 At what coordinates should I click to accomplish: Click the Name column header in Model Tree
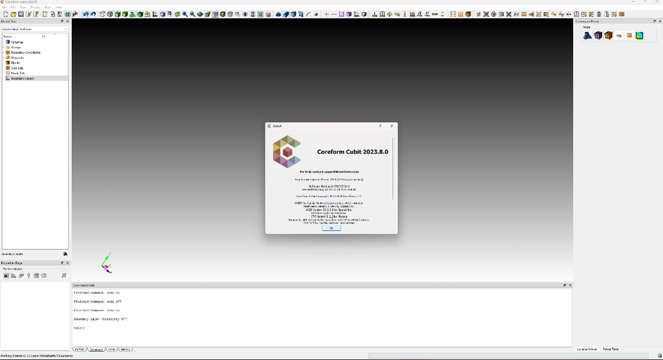pyautogui.click(x=8, y=36)
